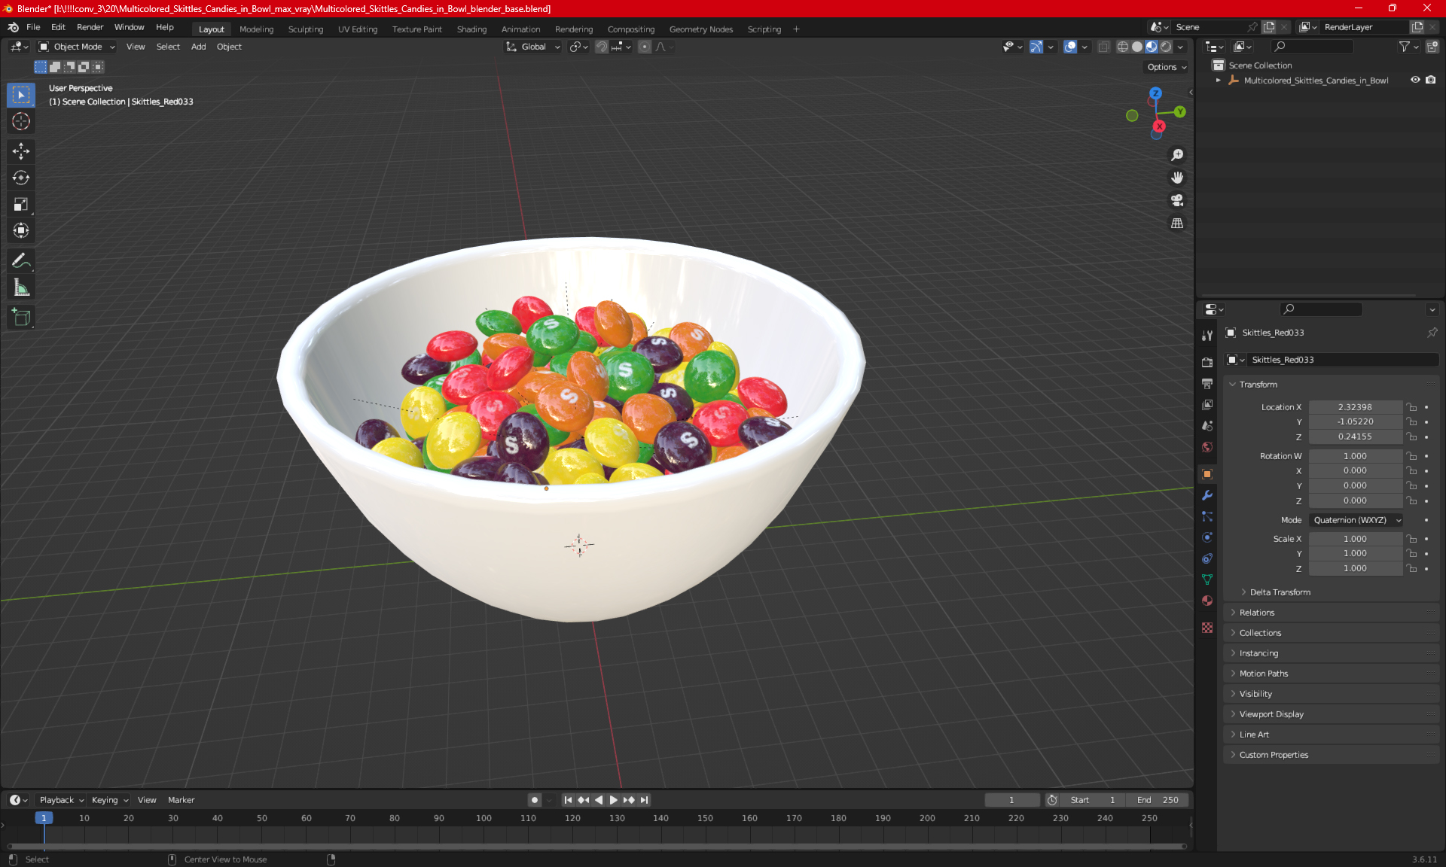Choose the combined Transform tool
The height and width of the screenshot is (867, 1446).
point(21,230)
